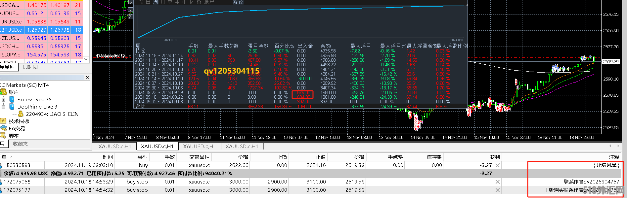Open the 收藏夹 favorites tab
The image size is (627, 198).
click(21, 144)
